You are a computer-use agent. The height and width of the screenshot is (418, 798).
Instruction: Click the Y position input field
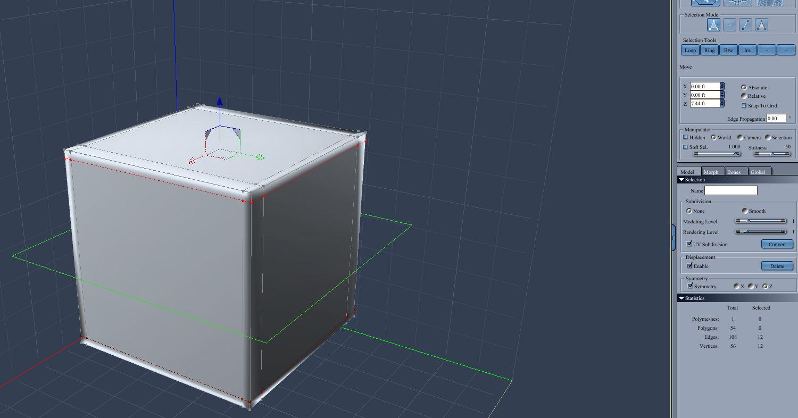[x=705, y=95]
